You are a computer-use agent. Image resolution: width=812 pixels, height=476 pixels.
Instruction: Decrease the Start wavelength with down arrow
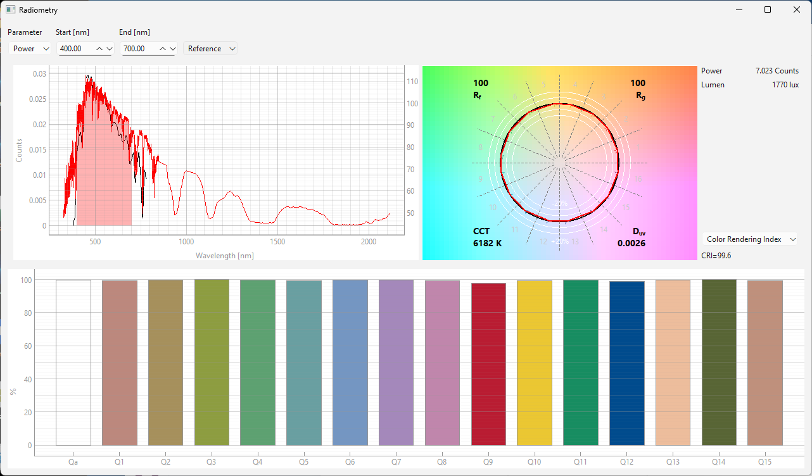coord(109,49)
